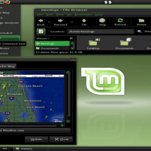
Task: Select the screenshot menu entry
Action: [x=10, y=33]
